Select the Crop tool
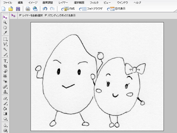 pyautogui.click(x=5, y=66)
